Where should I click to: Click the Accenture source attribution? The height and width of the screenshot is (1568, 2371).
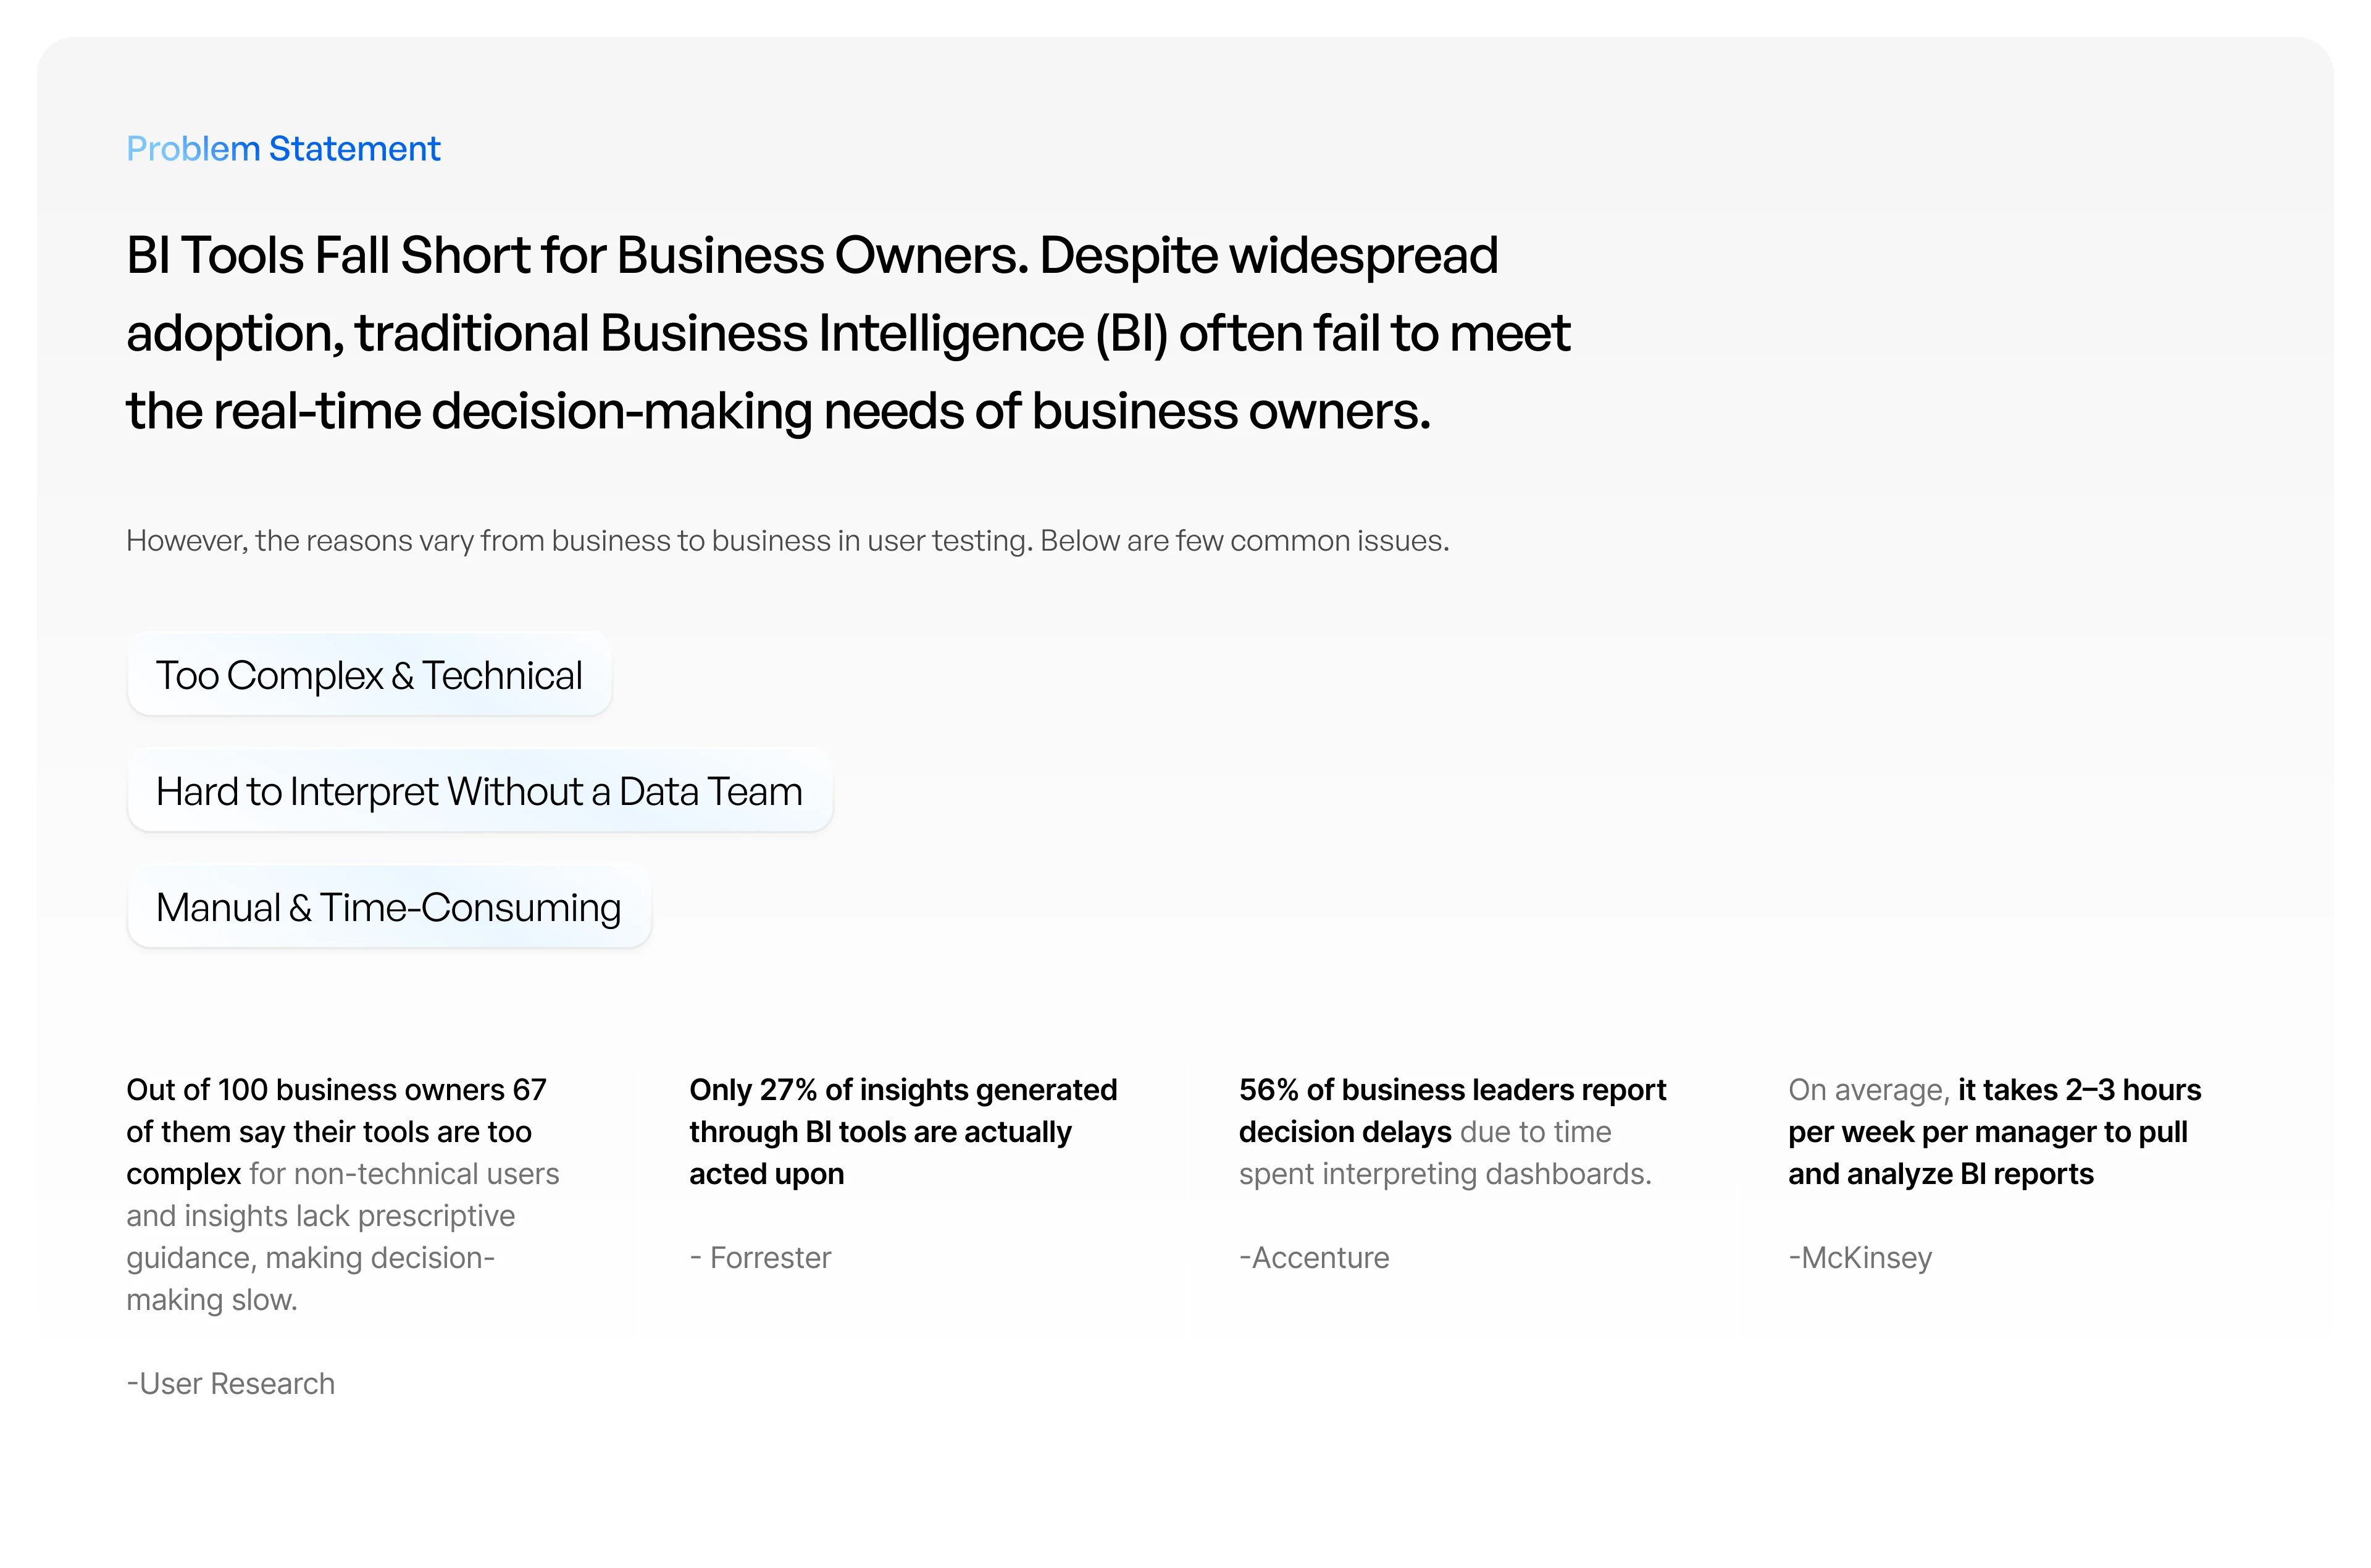click(1314, 1257)
